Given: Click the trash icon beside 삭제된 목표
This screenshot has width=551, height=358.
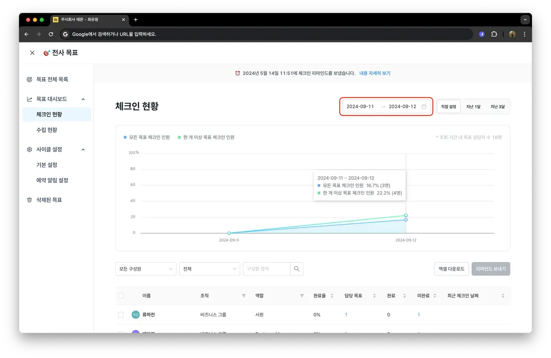Looking at the screenshot, I should click(x=29, y=200).
